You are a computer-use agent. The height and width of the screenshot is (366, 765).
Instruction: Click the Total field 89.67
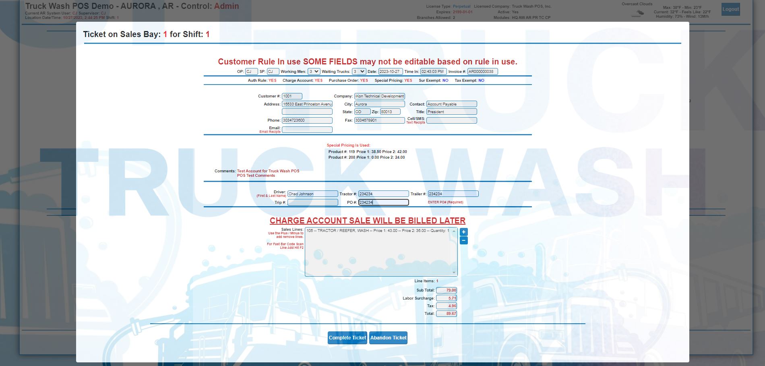pos(446,314)
